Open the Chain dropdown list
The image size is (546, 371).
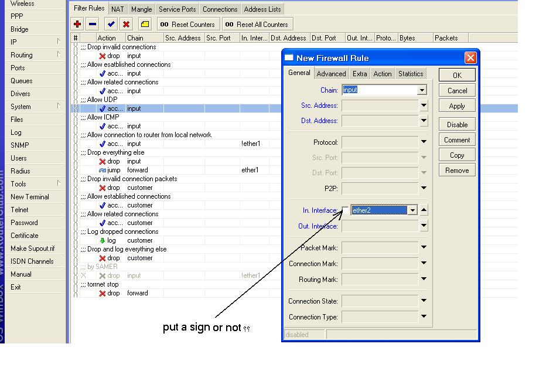coord(422,90)
